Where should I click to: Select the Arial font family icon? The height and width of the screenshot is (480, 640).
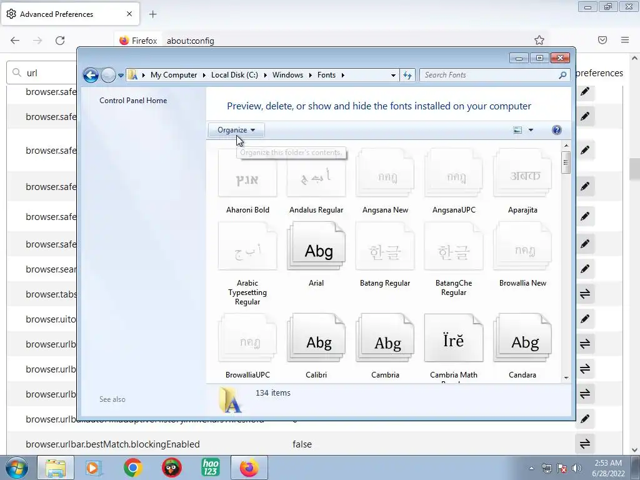coord(316,246)
